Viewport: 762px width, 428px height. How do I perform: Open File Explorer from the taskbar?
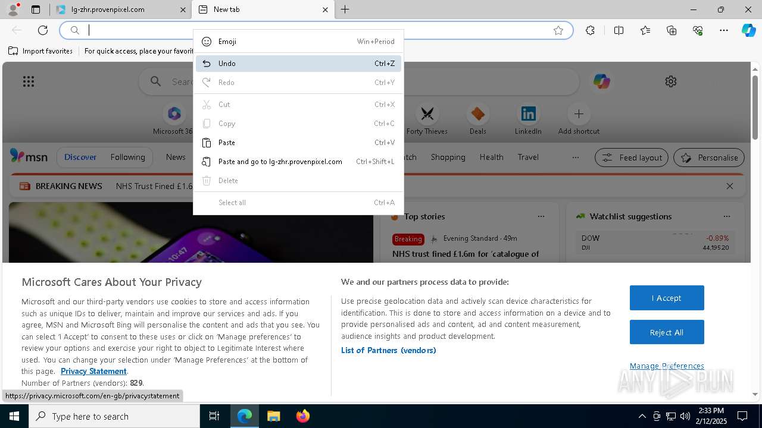273,416
